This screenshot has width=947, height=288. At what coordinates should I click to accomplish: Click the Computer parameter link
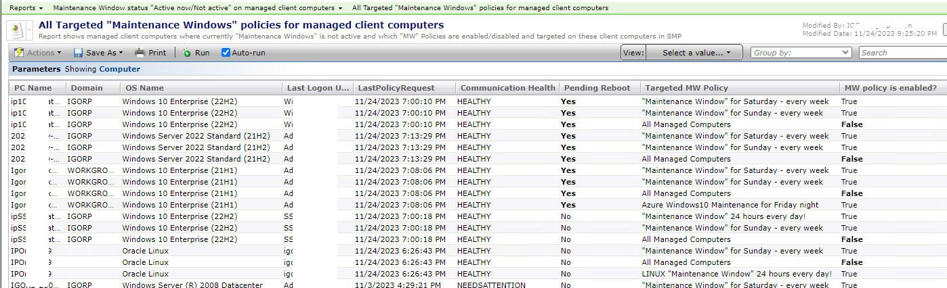(x=120, y=69)
